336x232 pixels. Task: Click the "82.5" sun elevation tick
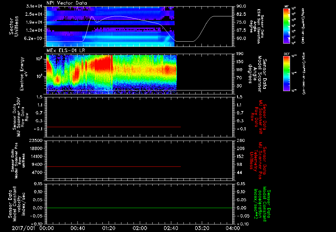241,14
